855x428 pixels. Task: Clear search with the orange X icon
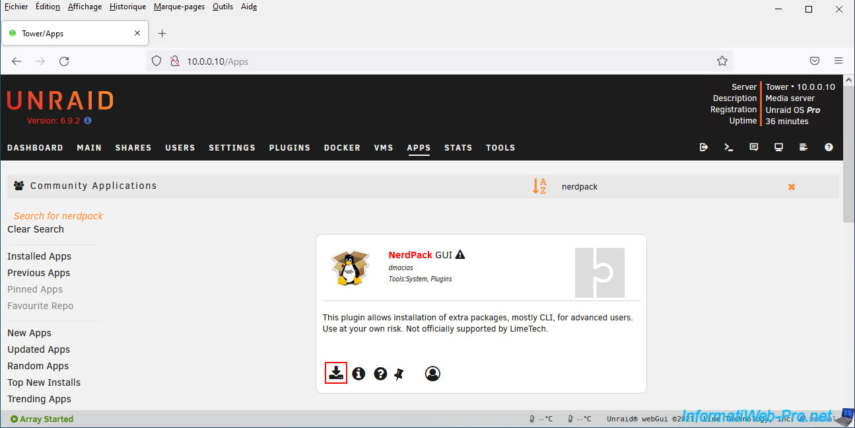tap(791, 187)
